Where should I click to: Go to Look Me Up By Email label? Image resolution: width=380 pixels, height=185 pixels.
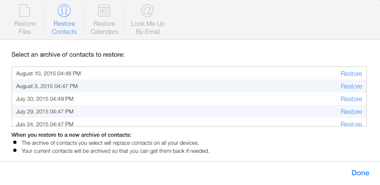click(148, 28)
